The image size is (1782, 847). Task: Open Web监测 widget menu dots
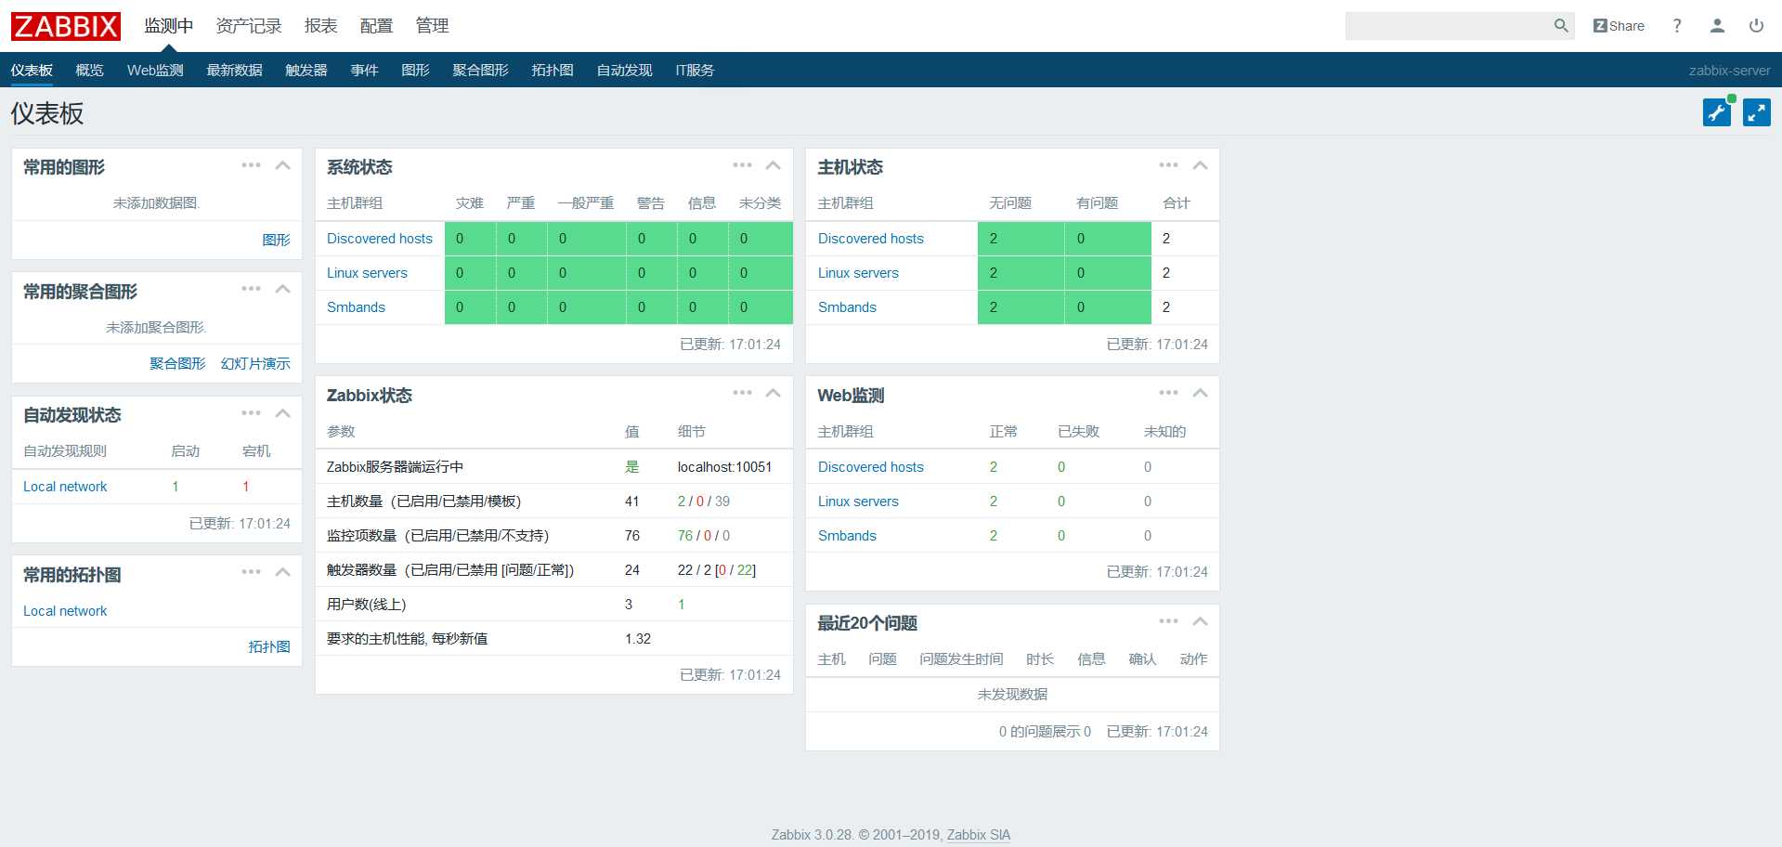click(1168, 393)
